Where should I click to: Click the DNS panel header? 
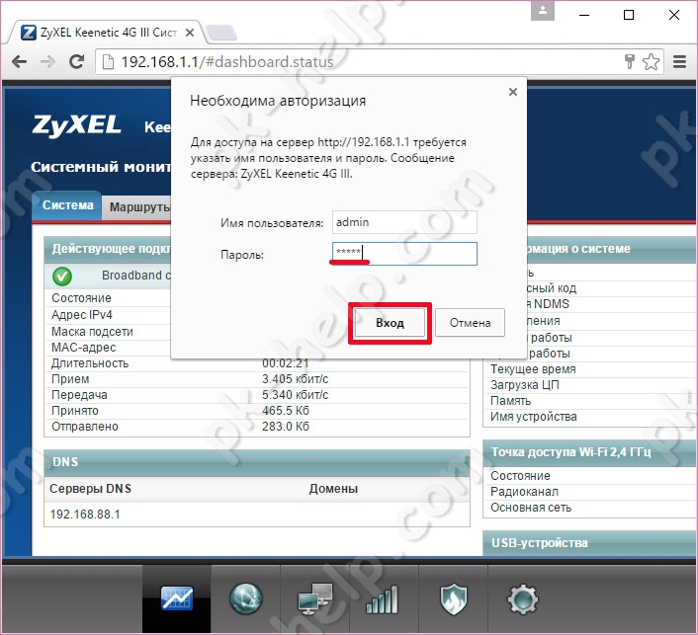click(257, 462)
